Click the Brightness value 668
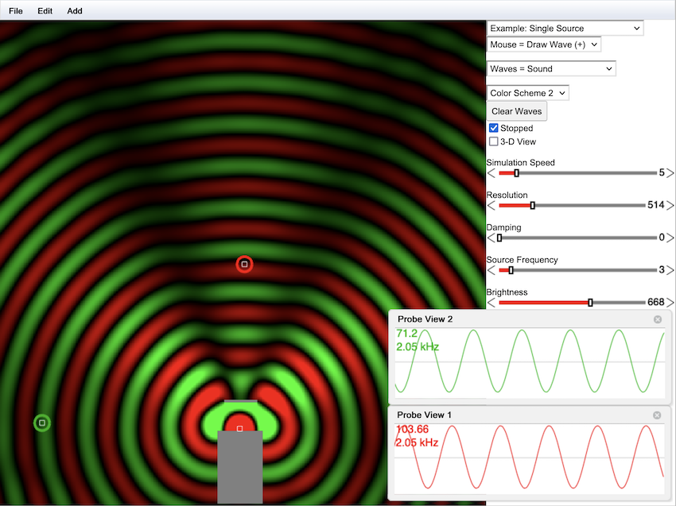The image size is (676, 506). click(656, 302)
